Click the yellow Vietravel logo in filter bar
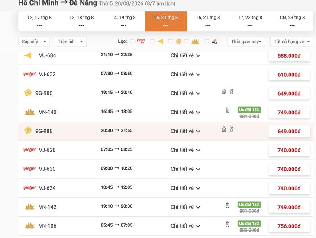The width and height of the screenshot is (316, 238). pyautogui.click(x=160, y=42)
